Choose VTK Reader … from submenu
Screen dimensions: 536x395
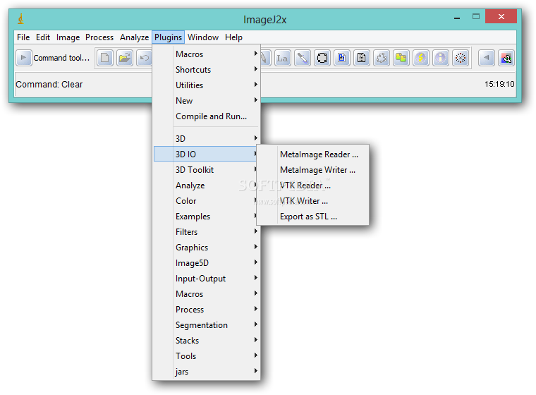click(312, 185)
